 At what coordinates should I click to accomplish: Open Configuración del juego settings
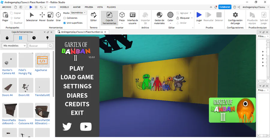235,18
